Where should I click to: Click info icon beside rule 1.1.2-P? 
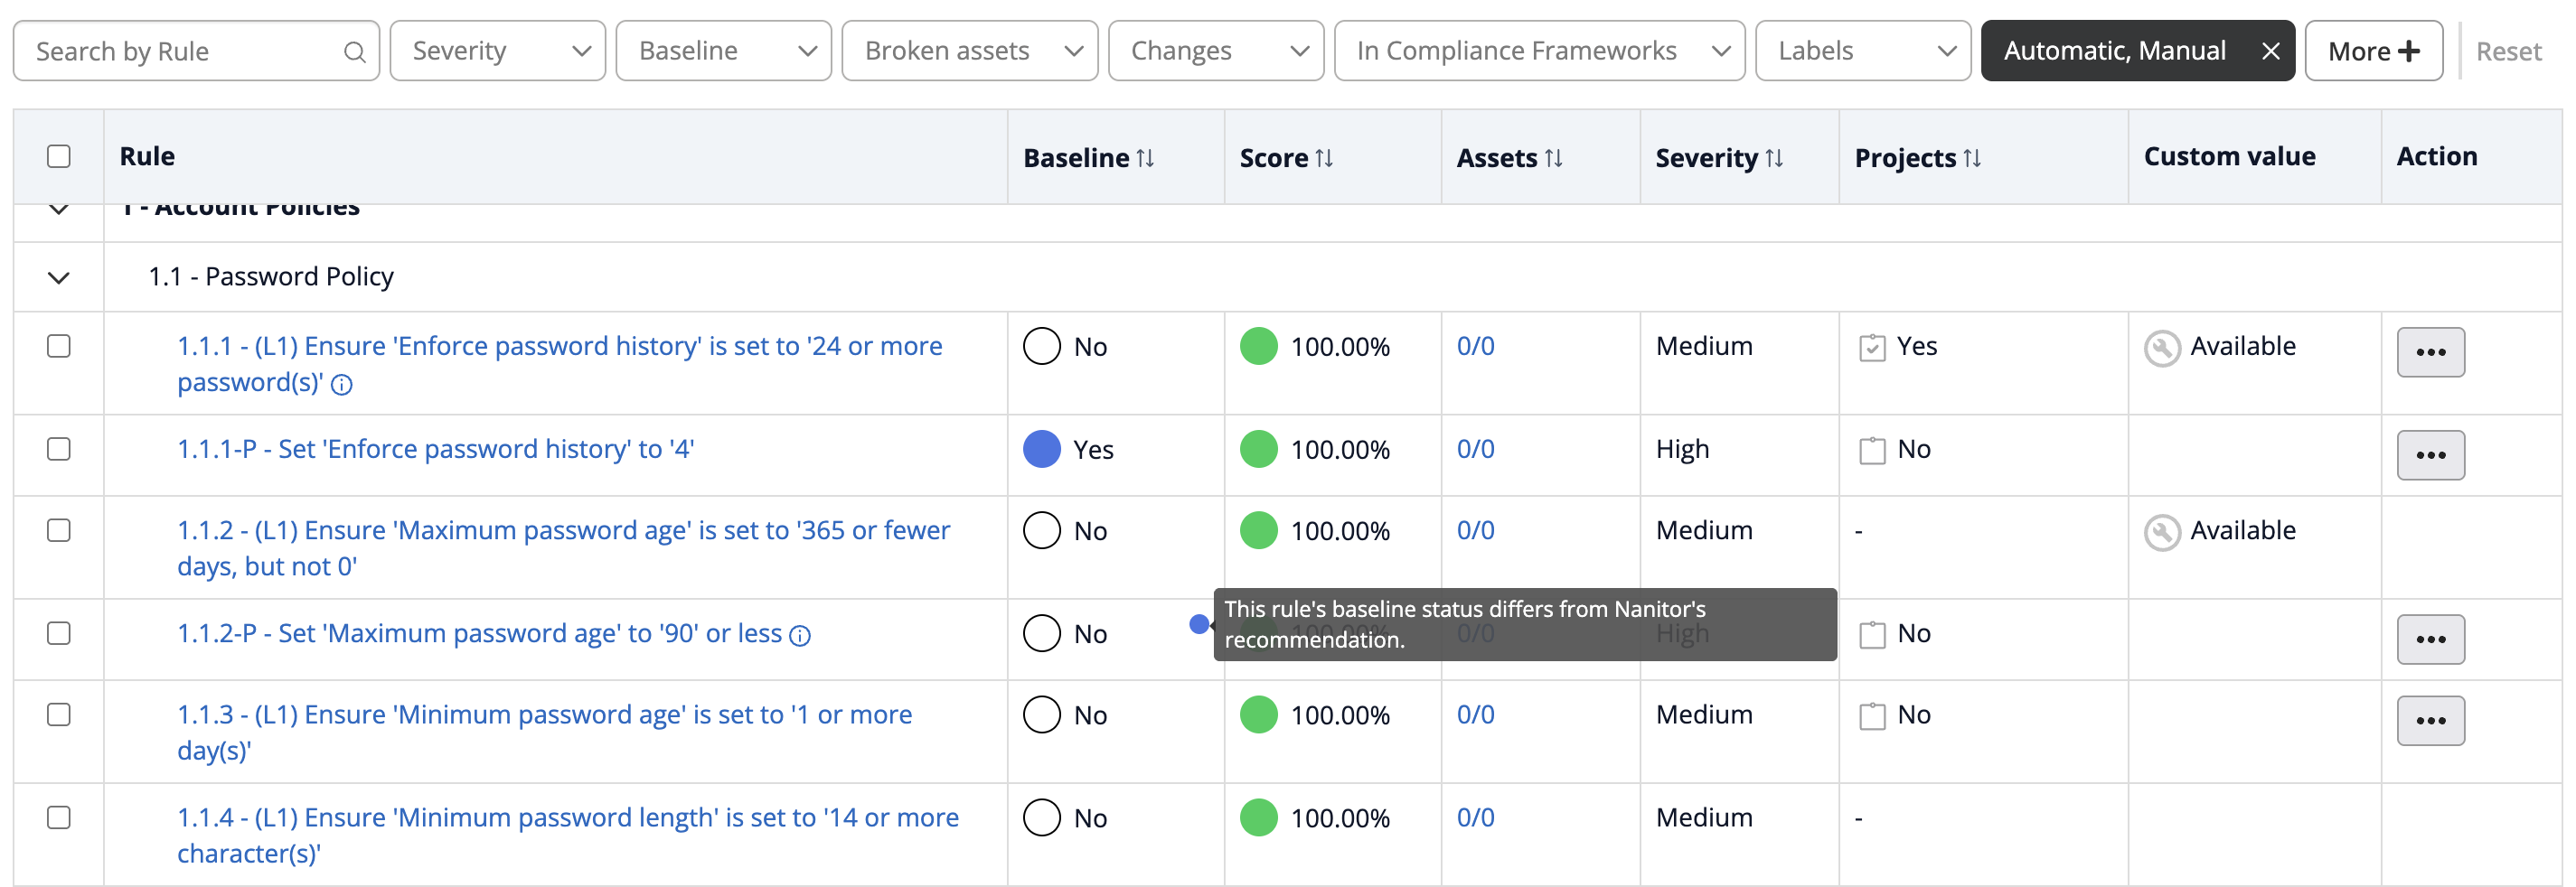coord(800,635)
